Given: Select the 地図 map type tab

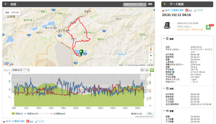Looking at the screenshot, I should 7,13.
